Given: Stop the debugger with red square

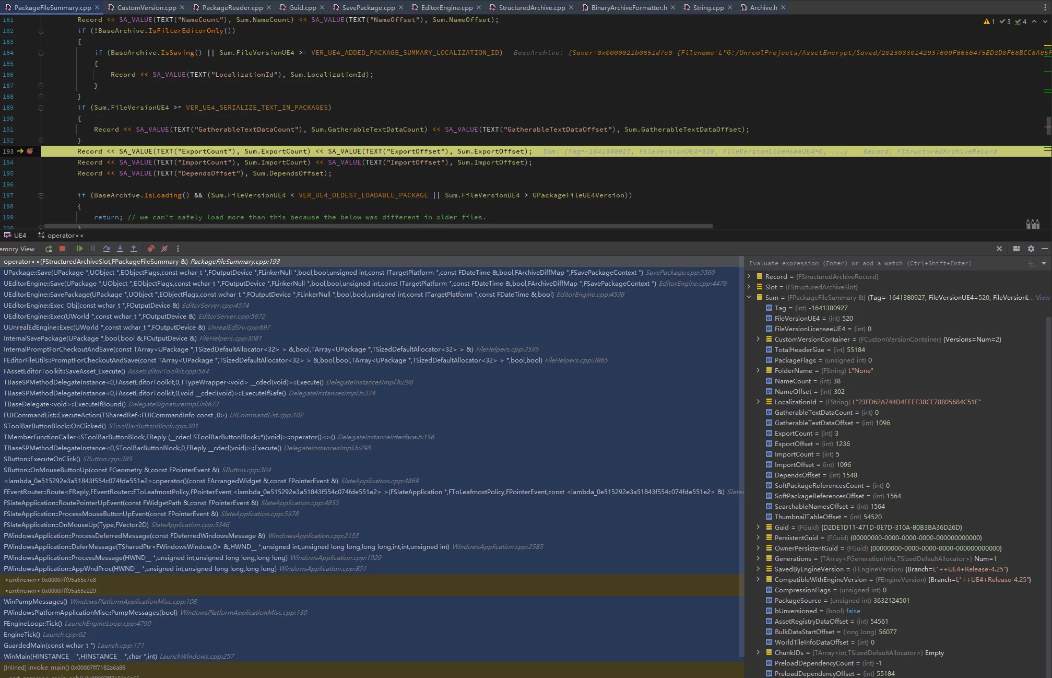Looking at the screenshot, I should (x=62, y=249).
